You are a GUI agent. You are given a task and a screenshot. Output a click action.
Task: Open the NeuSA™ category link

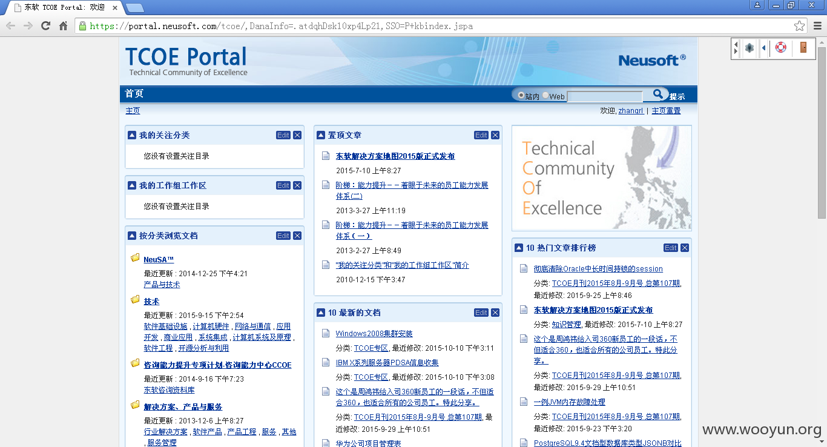coord(159,260)
